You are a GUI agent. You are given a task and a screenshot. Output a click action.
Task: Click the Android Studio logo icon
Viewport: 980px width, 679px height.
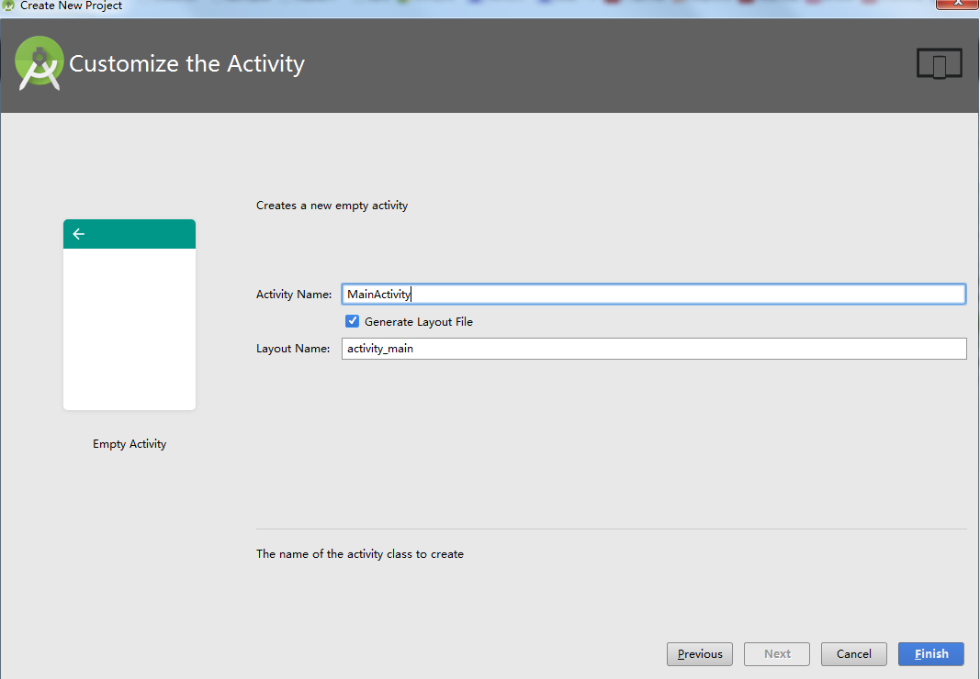tap(39, 63)
